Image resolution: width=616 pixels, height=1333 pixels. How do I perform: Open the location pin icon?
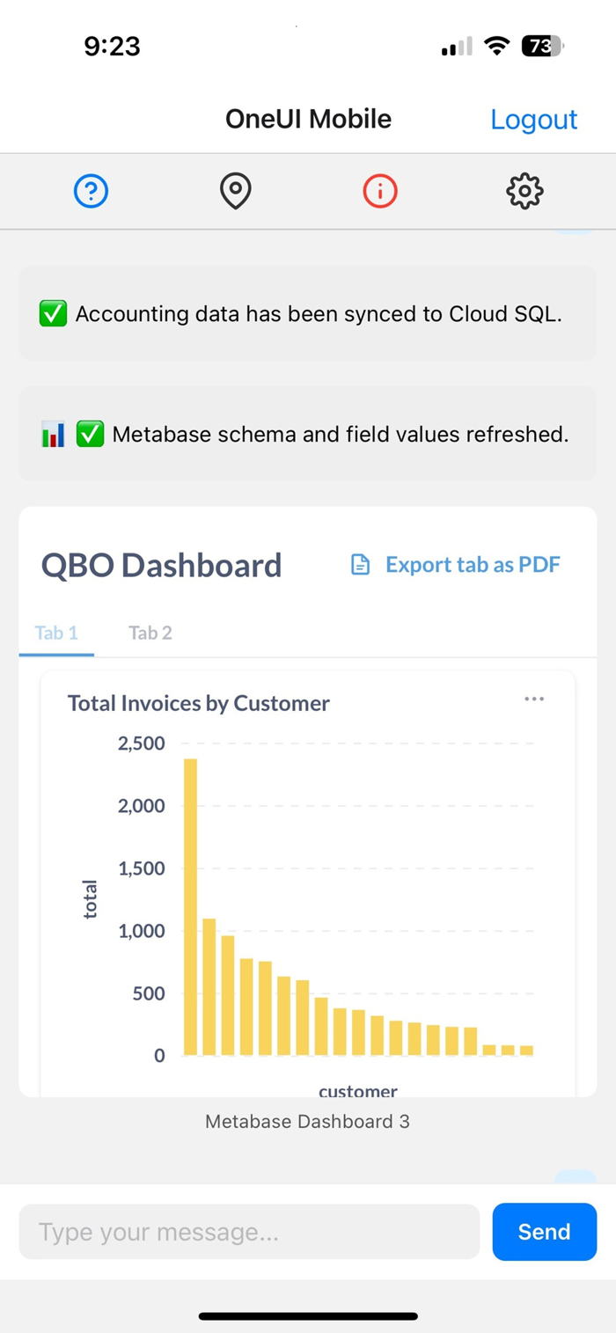pos(235,191)
